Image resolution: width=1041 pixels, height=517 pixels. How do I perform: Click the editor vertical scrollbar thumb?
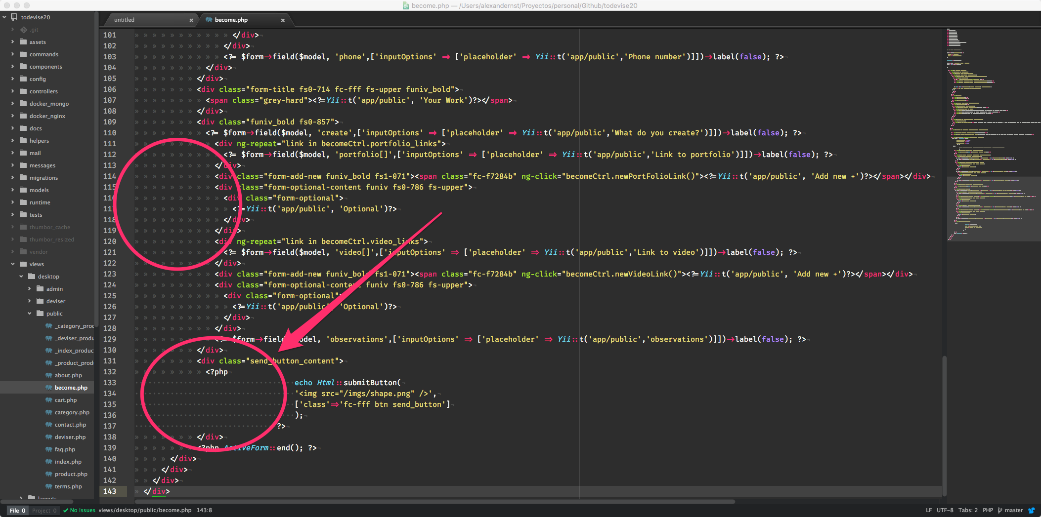click(x=945, y=426)
